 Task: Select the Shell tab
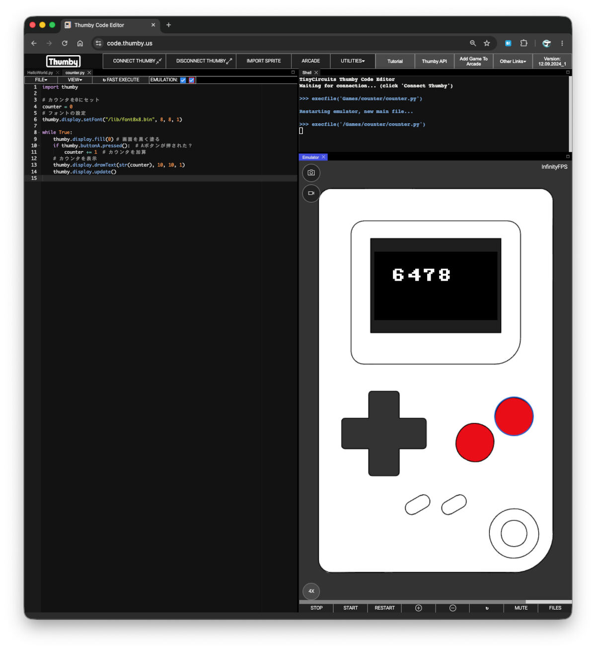pos(307,72)
